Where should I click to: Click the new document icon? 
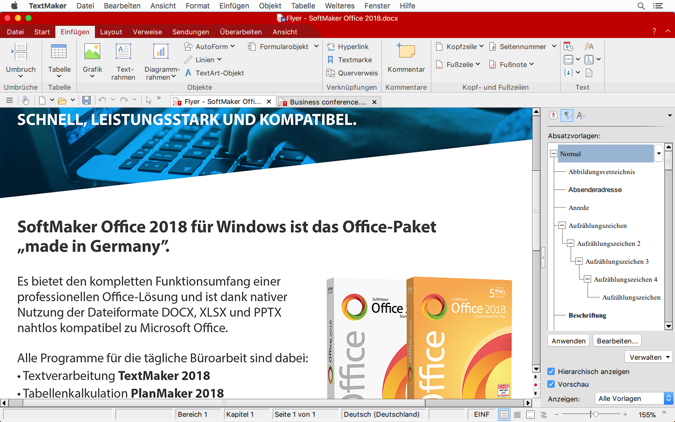42,100
